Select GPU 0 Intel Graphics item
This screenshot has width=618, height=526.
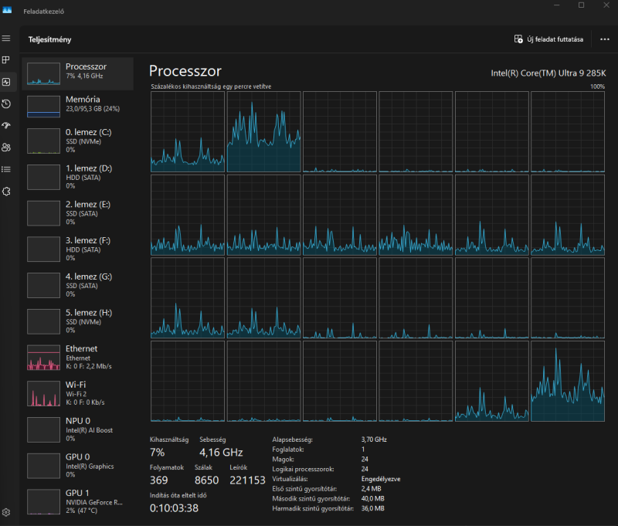(78, 465)
